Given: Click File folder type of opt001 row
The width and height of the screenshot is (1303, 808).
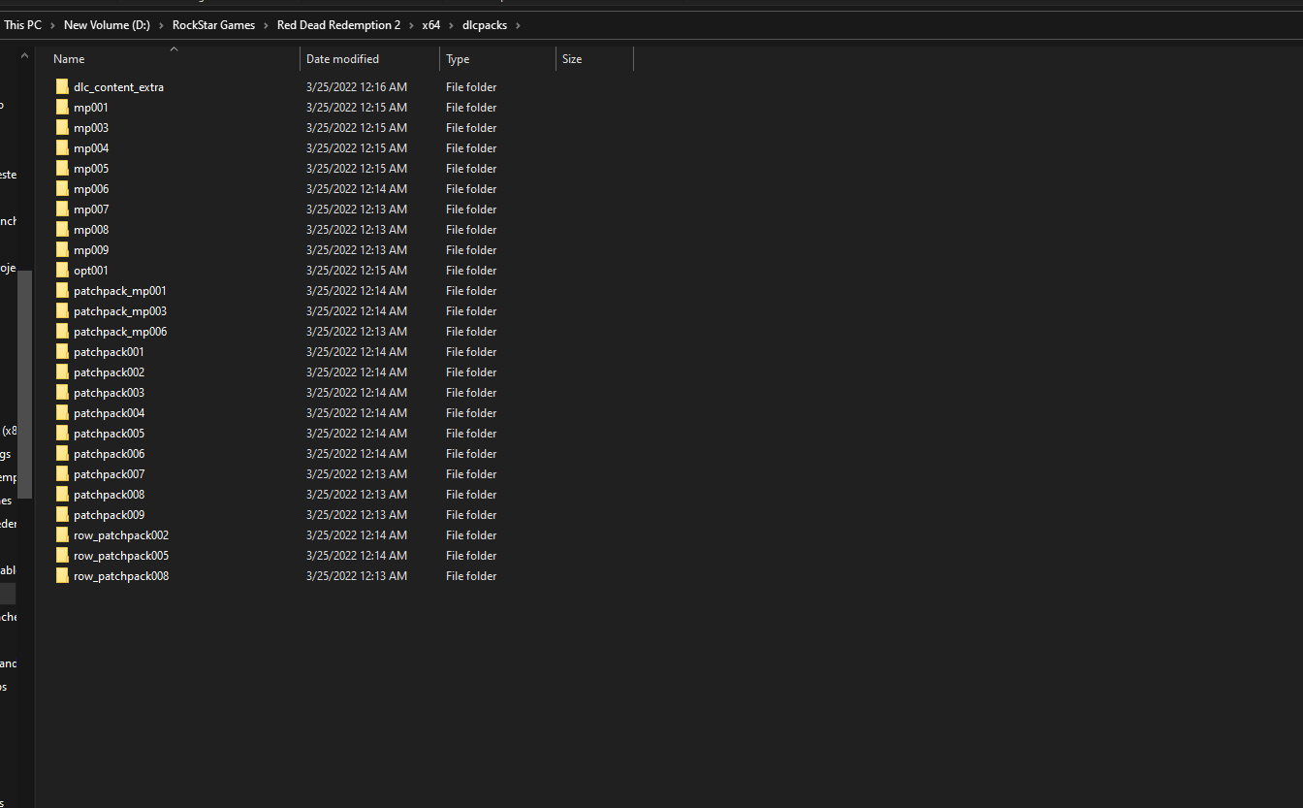Looking at the screenshot, I should (471, 271).
